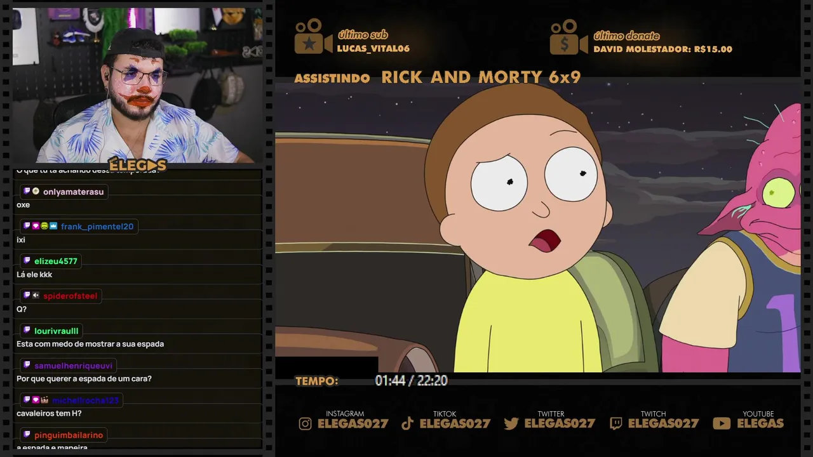Click the badge beside elizeu4577
The height and width of the screenshot is (457, 813).
(x=27, y=261)
